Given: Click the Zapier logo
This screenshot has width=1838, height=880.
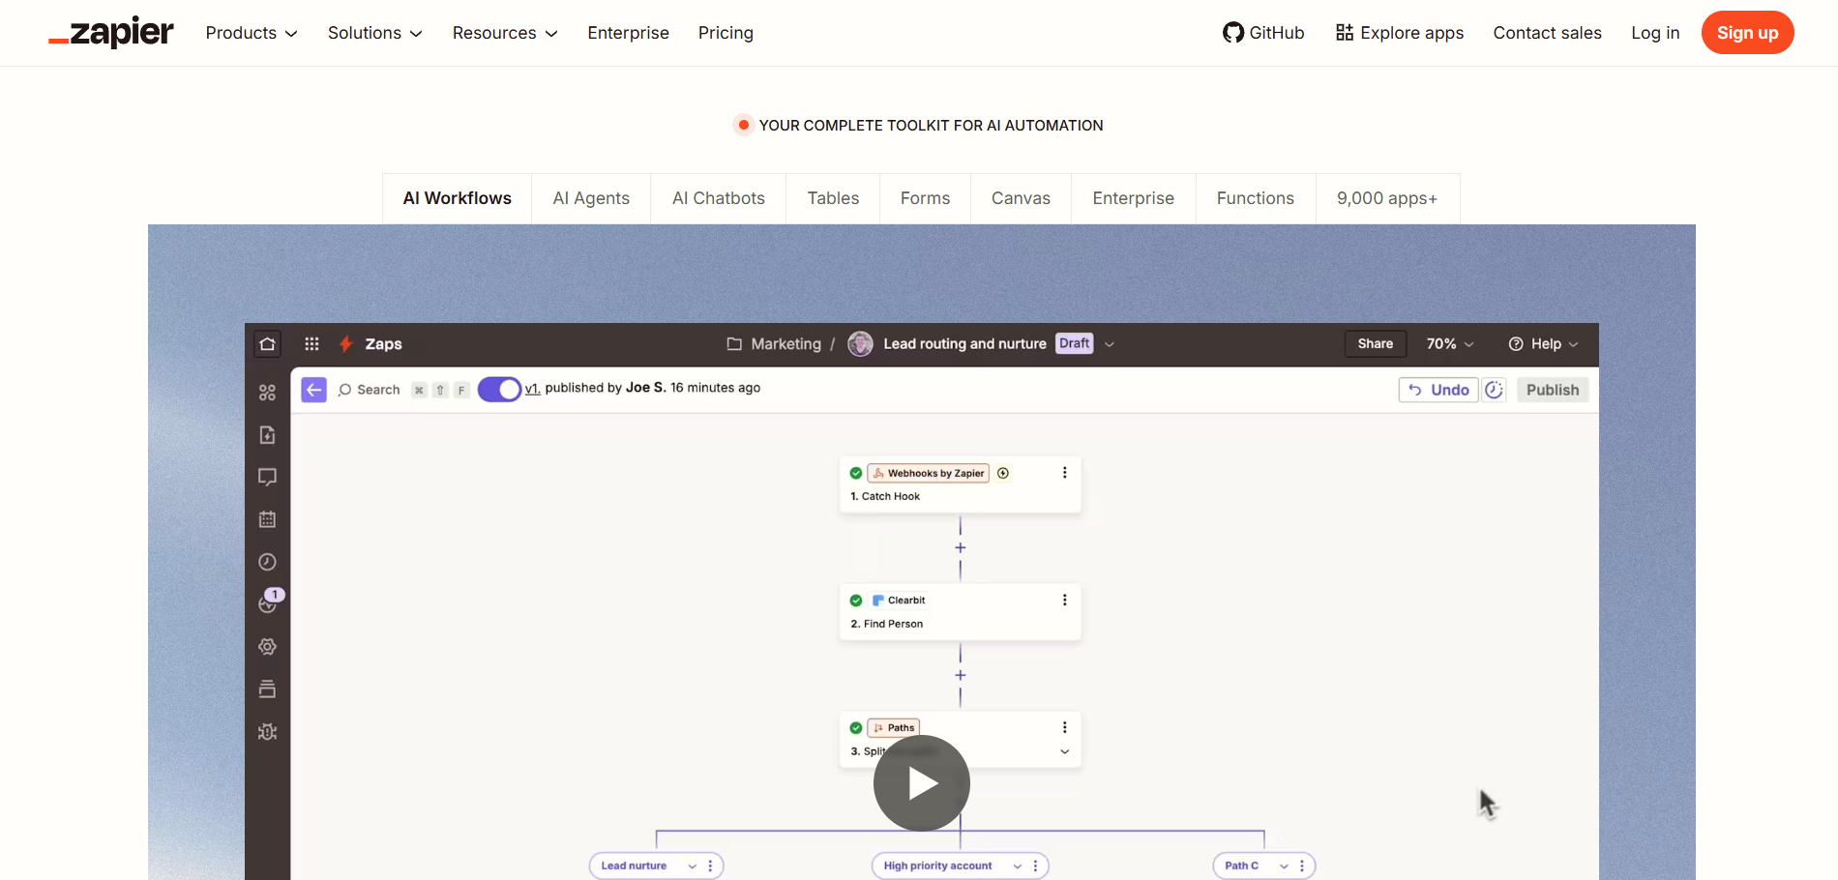Looking at the screenshot, I should coord(111,32).
